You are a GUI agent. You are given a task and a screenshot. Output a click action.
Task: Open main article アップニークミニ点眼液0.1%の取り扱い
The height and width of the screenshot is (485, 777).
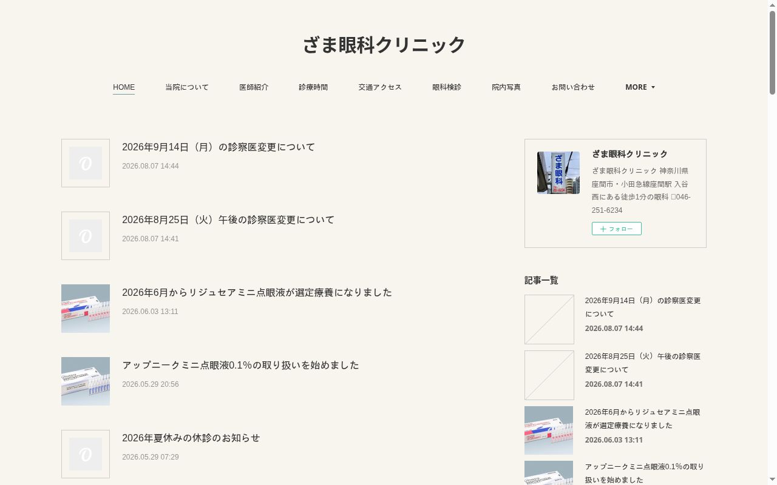[x=240, y=366]
